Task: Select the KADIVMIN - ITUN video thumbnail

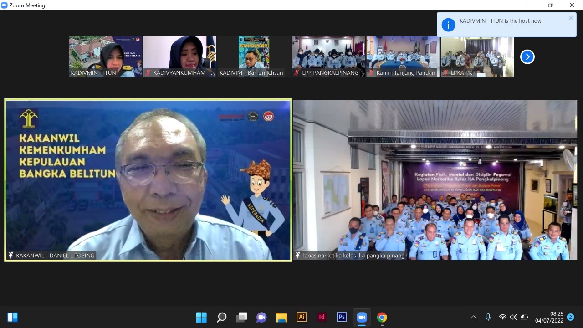Action: pyautogui.click(x=105, y=56)
